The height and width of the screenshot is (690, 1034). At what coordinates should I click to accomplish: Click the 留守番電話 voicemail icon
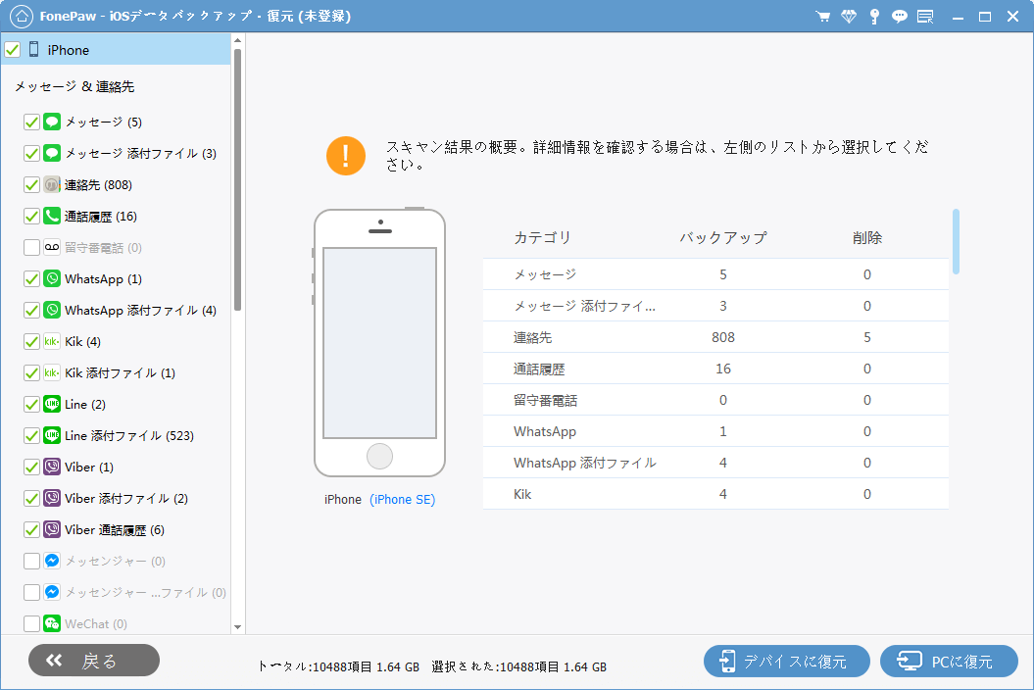[52, 247]
